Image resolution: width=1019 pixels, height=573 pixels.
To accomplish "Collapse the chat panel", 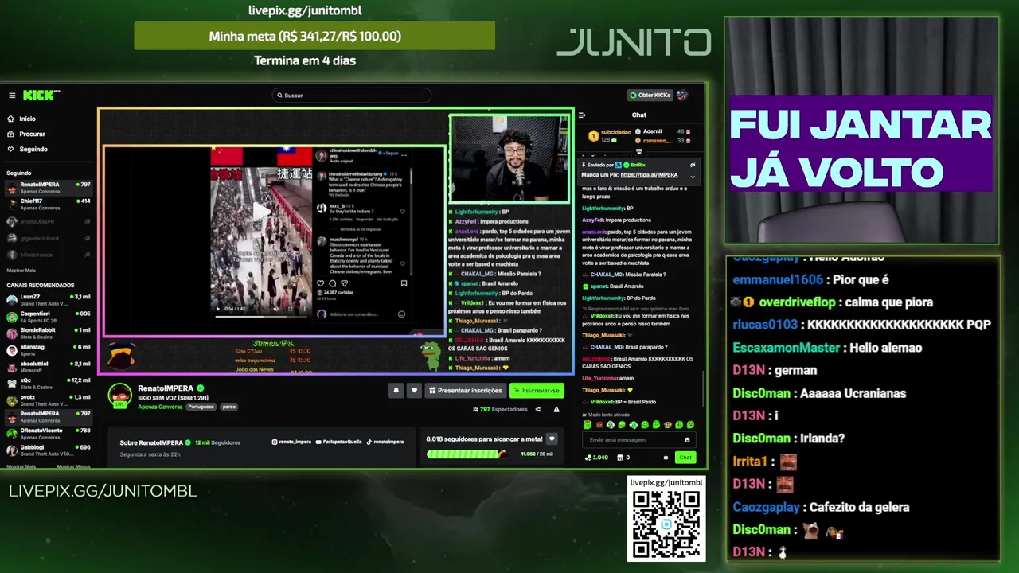I will 582,115.
